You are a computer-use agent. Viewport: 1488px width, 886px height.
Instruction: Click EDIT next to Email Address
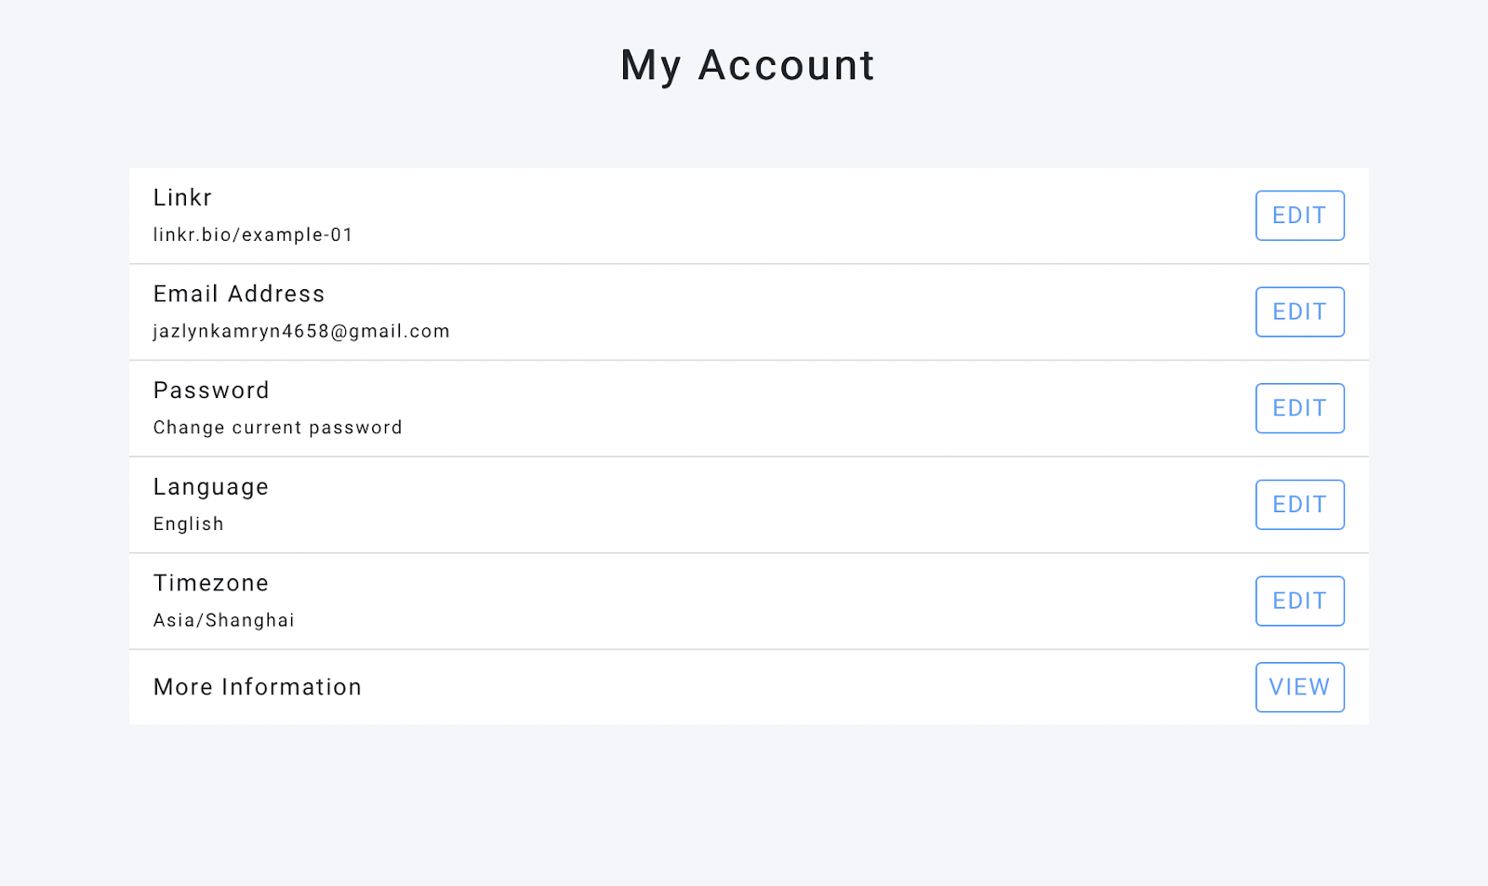tap(1299, 312)
